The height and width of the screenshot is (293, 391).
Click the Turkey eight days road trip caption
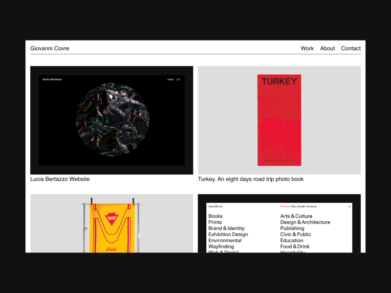pyautogui.click(x=251, y=179)
